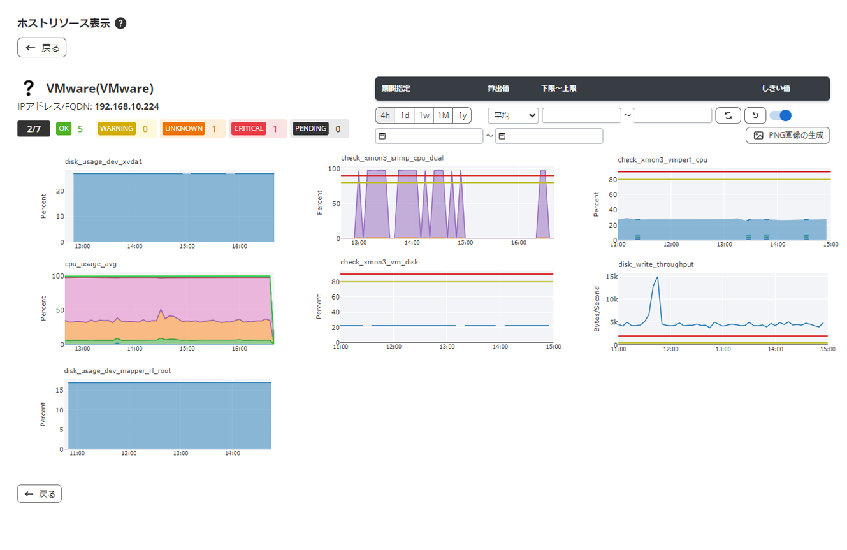The image size is (847, 550).
Task: Click the disk_usage_dev_xvda1 title text
Action: coord(104,161)
